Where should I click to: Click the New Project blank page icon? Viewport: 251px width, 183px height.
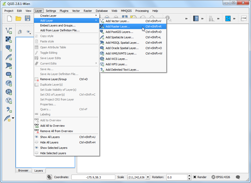tap(10, 19)
